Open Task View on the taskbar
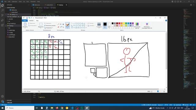The height and width of the screenshot is (110, 196). (x=37, y=108)
